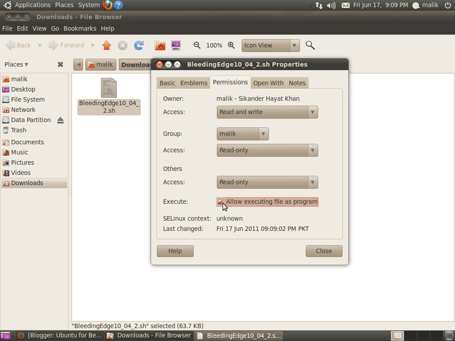Viewport: 455px width, 341px height.
Task: Open Desktop in Places sidebar
Action: [x=23, y=89]
